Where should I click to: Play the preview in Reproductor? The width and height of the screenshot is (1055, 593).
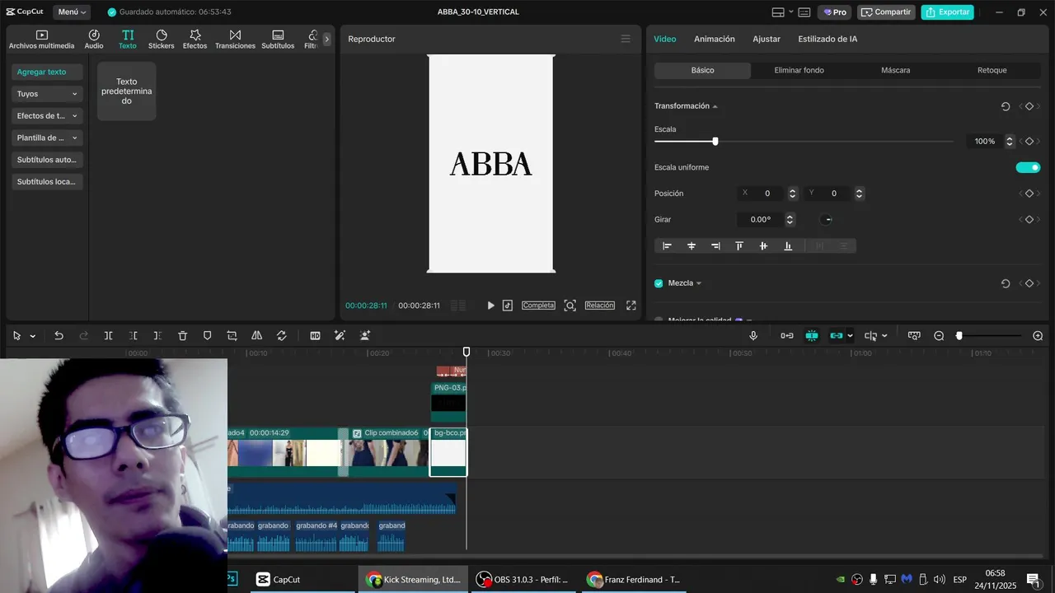pos(490,306)
